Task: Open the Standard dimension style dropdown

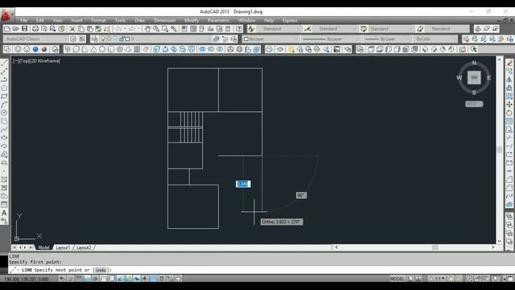Action: 335,29
